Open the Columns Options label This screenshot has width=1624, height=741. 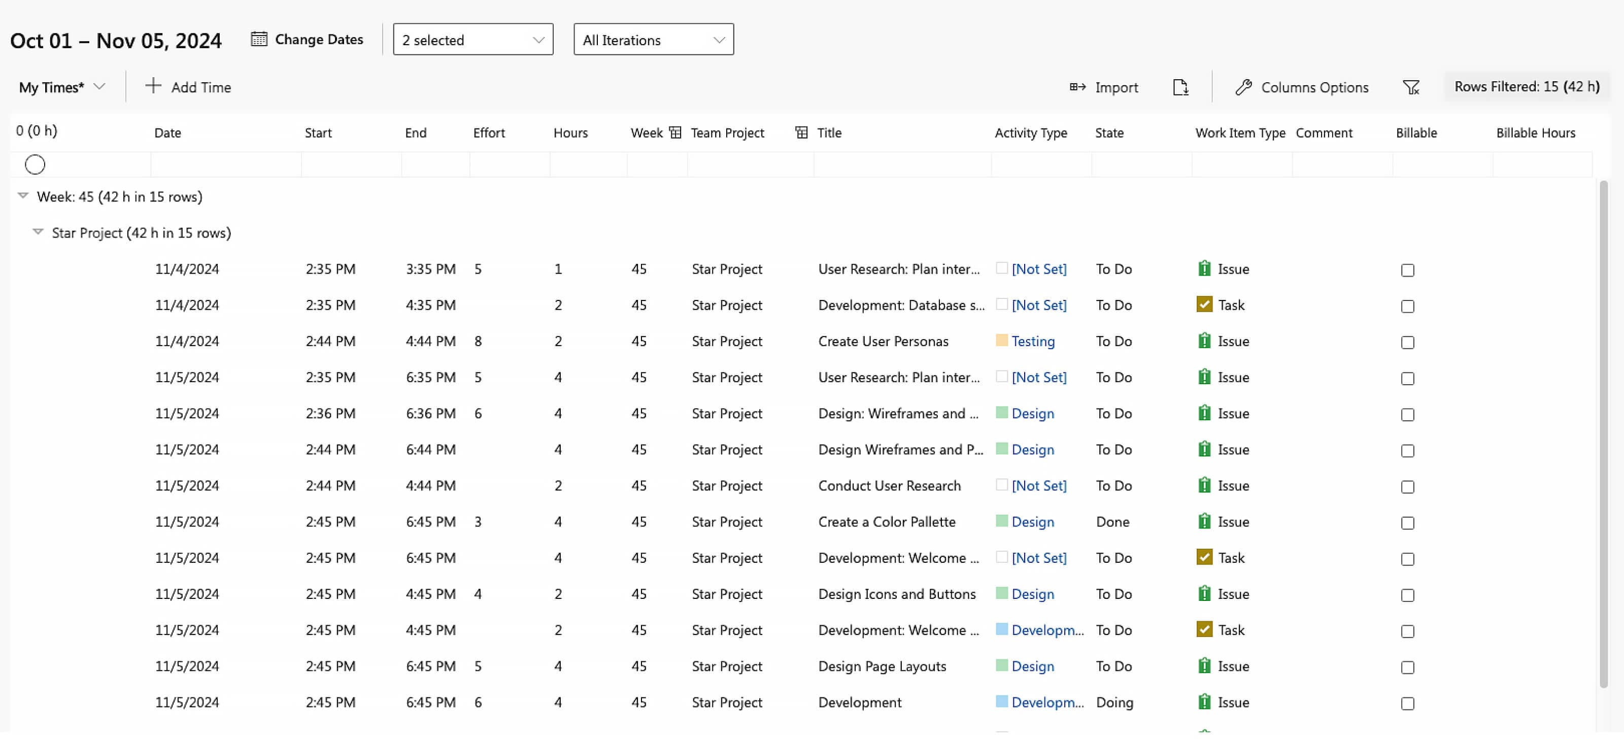pyautogui.click(x=1314, y=88)
